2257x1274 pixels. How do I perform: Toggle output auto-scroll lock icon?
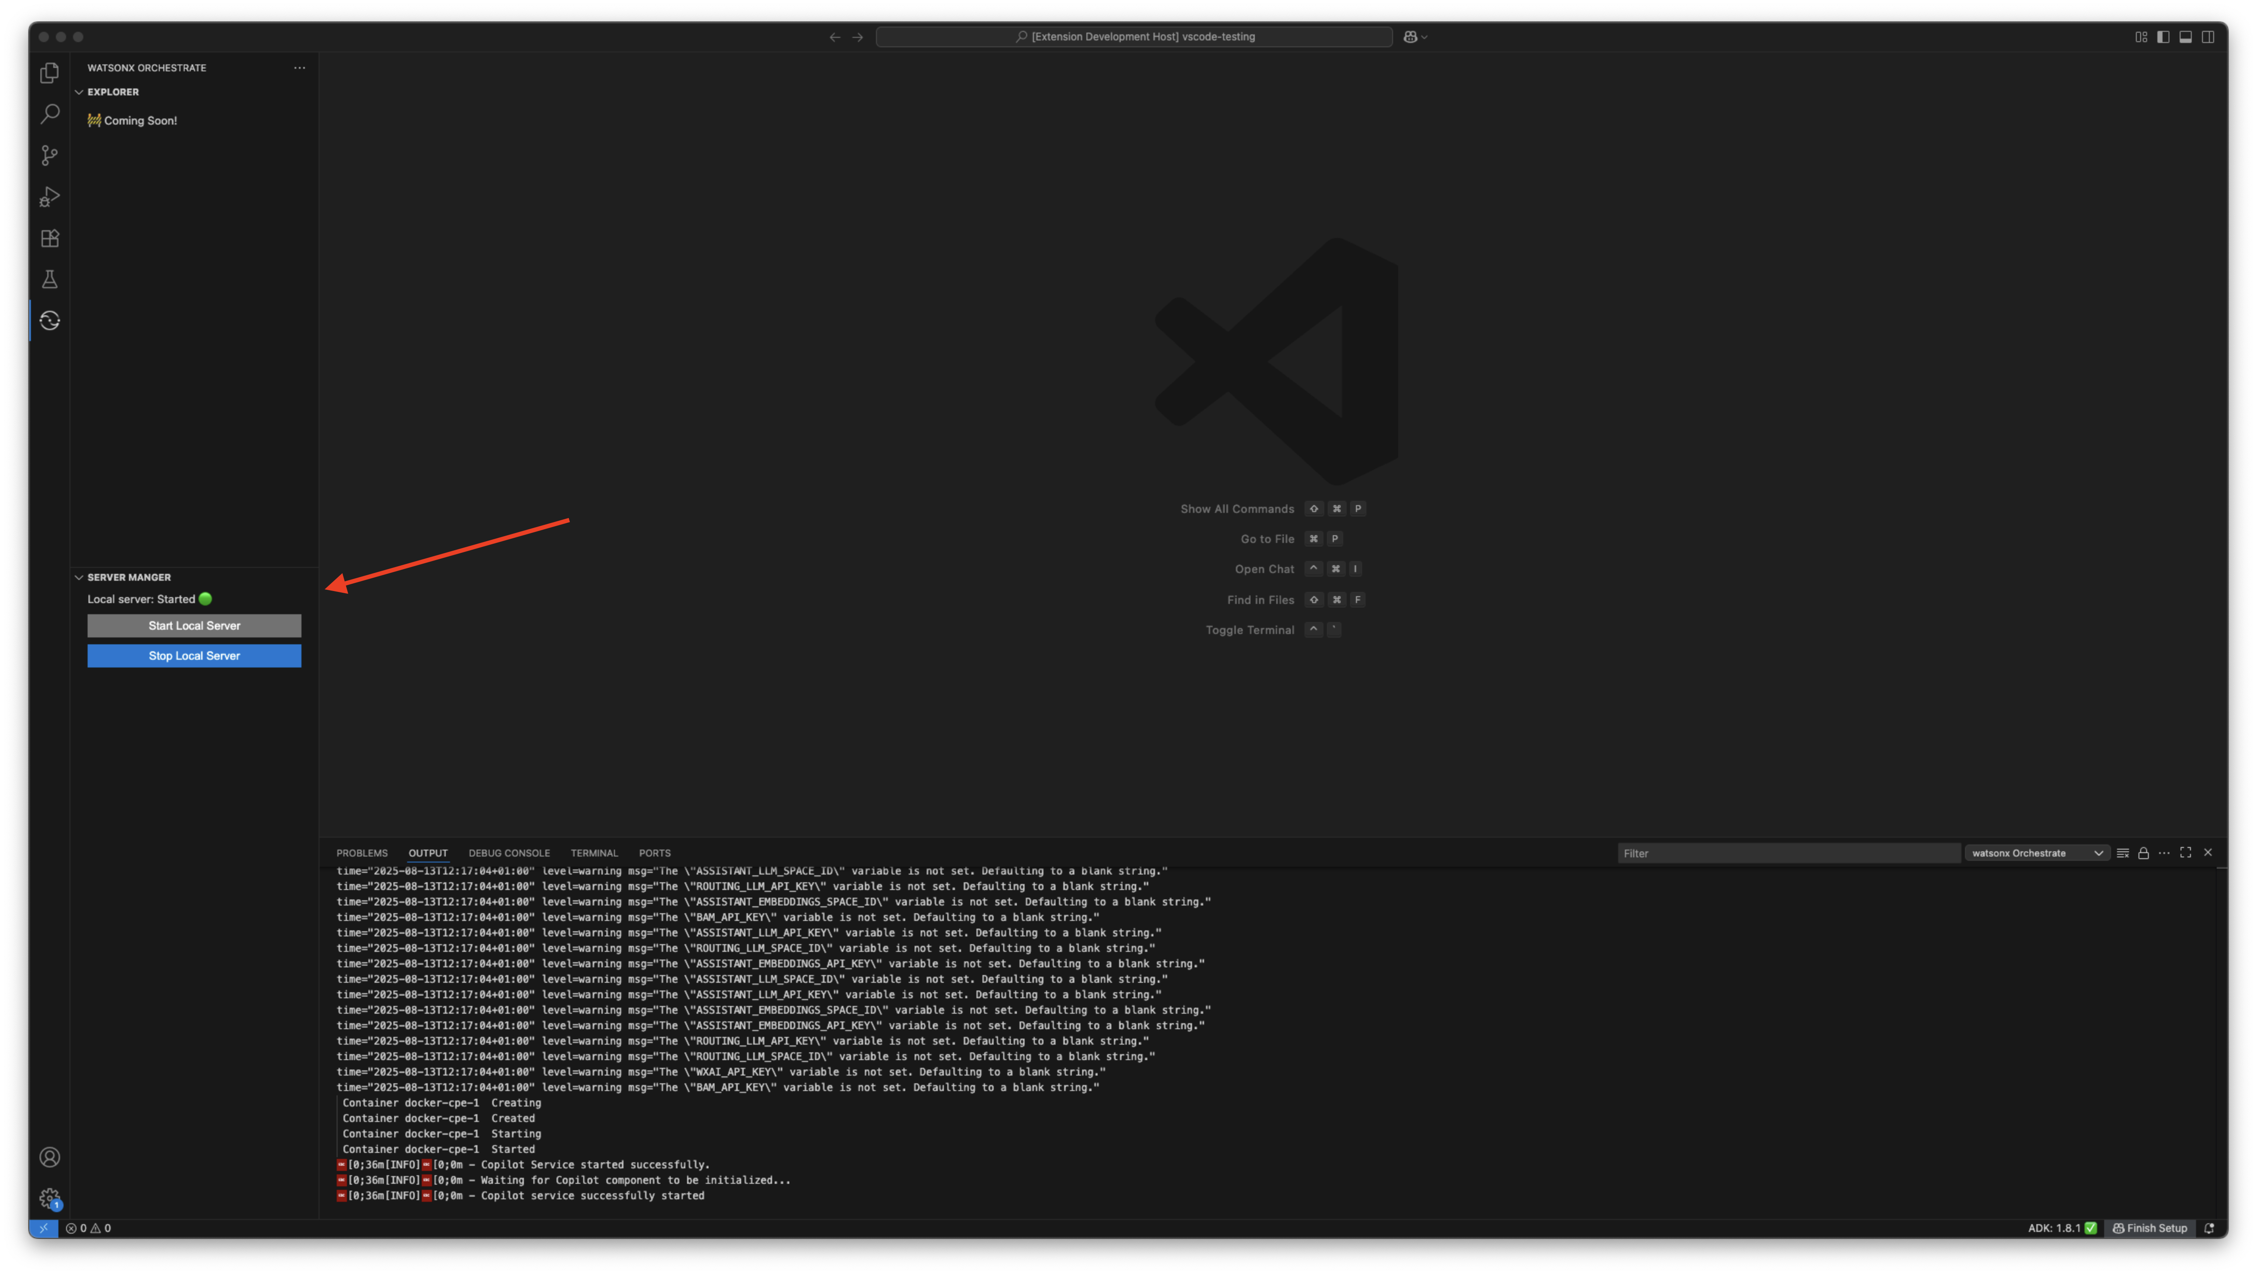(x=2143, y=853)
